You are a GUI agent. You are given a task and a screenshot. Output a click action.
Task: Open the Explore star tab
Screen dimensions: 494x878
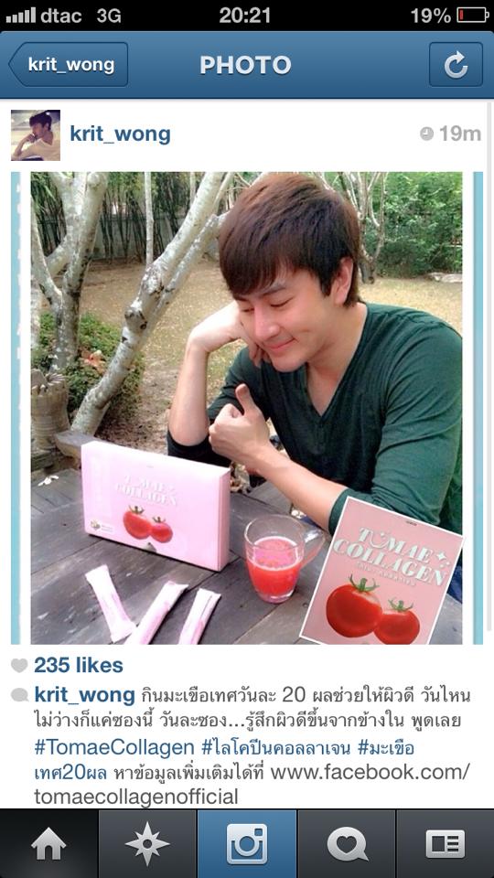tap(147, 844)
